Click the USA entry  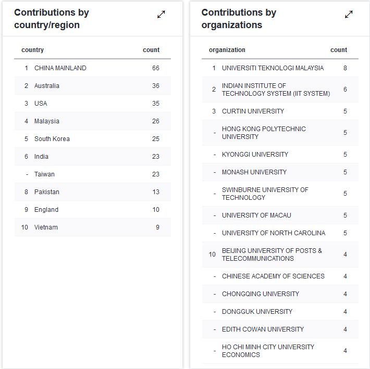click(x=41, y=104)
